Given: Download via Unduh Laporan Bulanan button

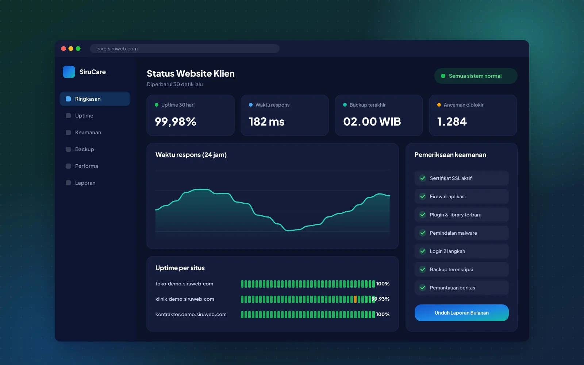Looking at the screenshot, I should click(461, 313).
